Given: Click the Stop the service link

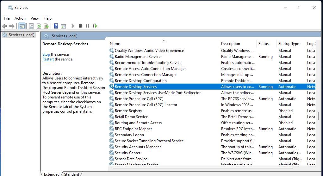Looking at the screenshot, I should coord(46,54).
